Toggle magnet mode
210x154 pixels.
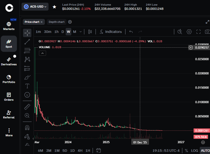(27, 128)
